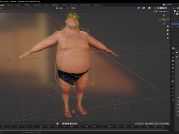This screenshot has width=179, height=134.
Task: Toggle viewport gizmos display
Action: point(144,8)
